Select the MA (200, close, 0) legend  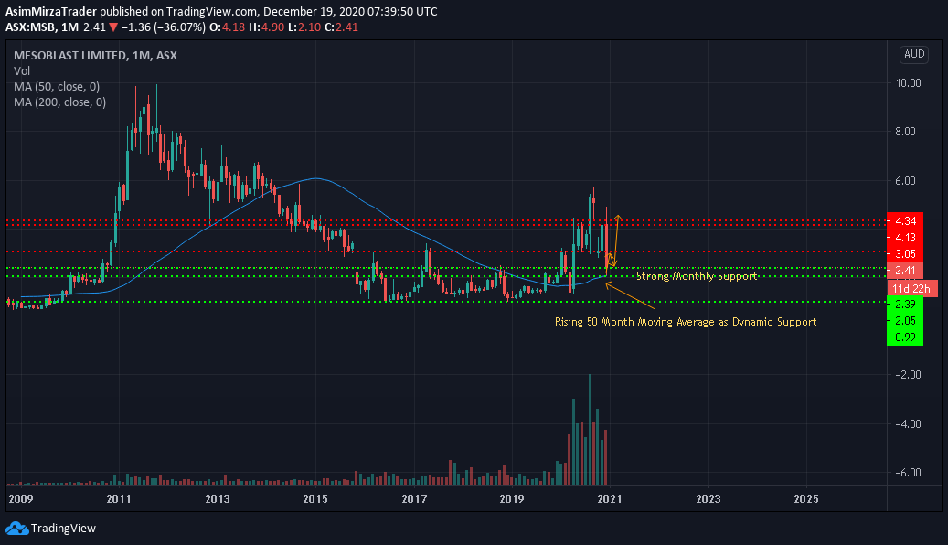pyautogui.click(x=59, y=102)
